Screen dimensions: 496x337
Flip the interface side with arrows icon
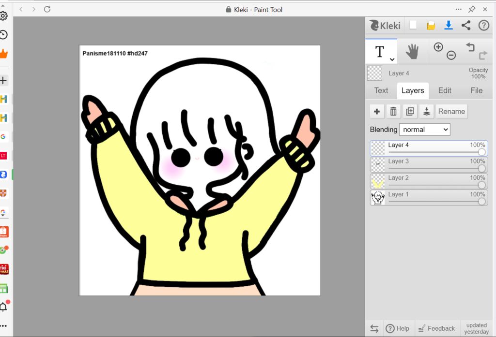374,328
